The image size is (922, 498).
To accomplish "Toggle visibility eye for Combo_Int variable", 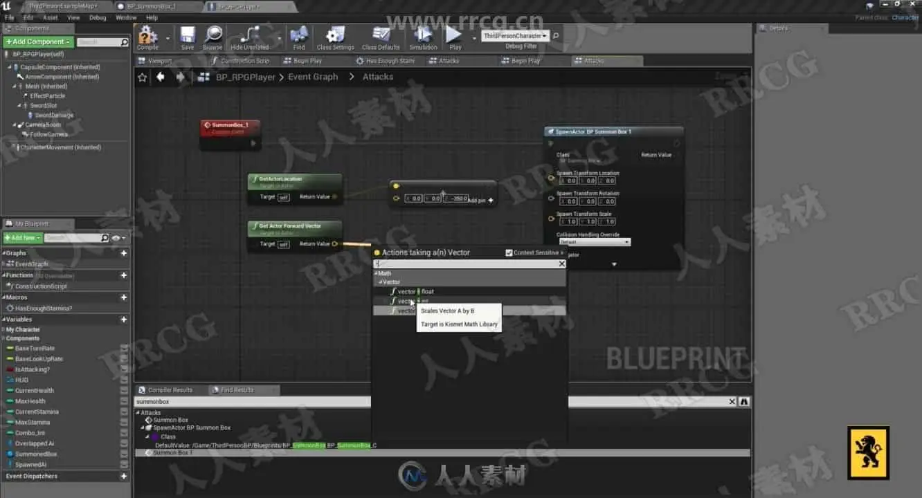I will (125, 433).
